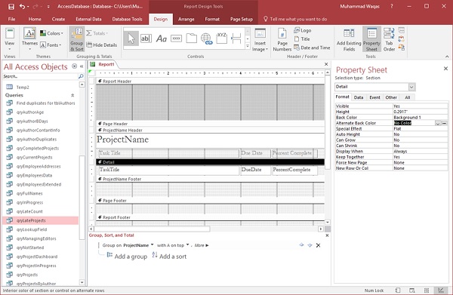Click Add Existing Fields
The height and width of the screenshot is (295, 453).
tap(349, 40)
